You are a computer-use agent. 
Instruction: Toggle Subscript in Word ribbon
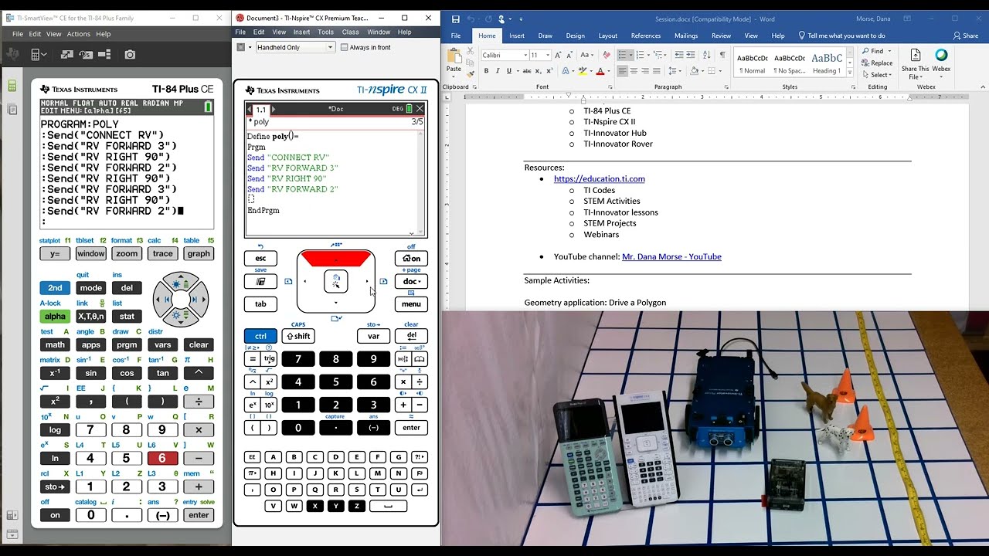(x=538, y=71)
